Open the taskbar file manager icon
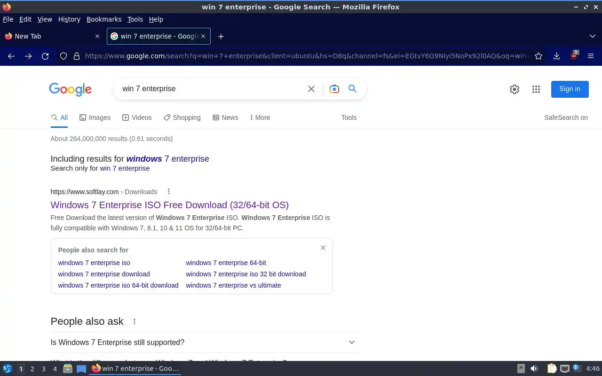This screenshot has width=602, height=376. point(68,368)
